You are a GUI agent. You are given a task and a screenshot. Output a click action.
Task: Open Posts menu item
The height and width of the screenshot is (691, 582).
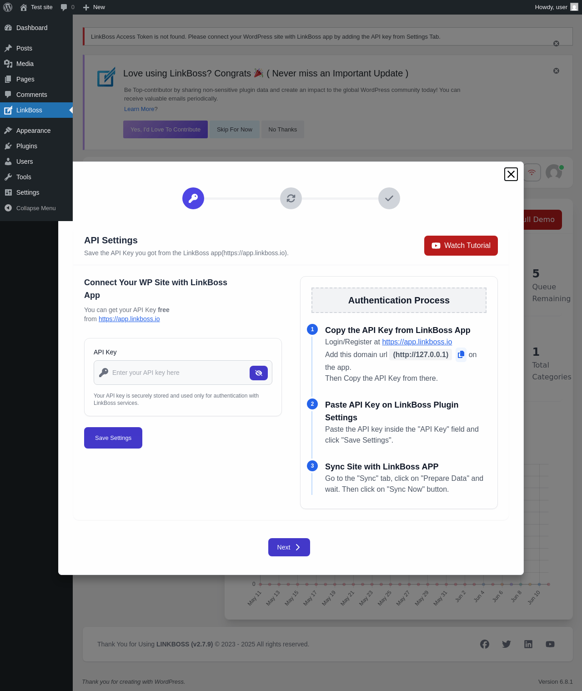(36, 48)
